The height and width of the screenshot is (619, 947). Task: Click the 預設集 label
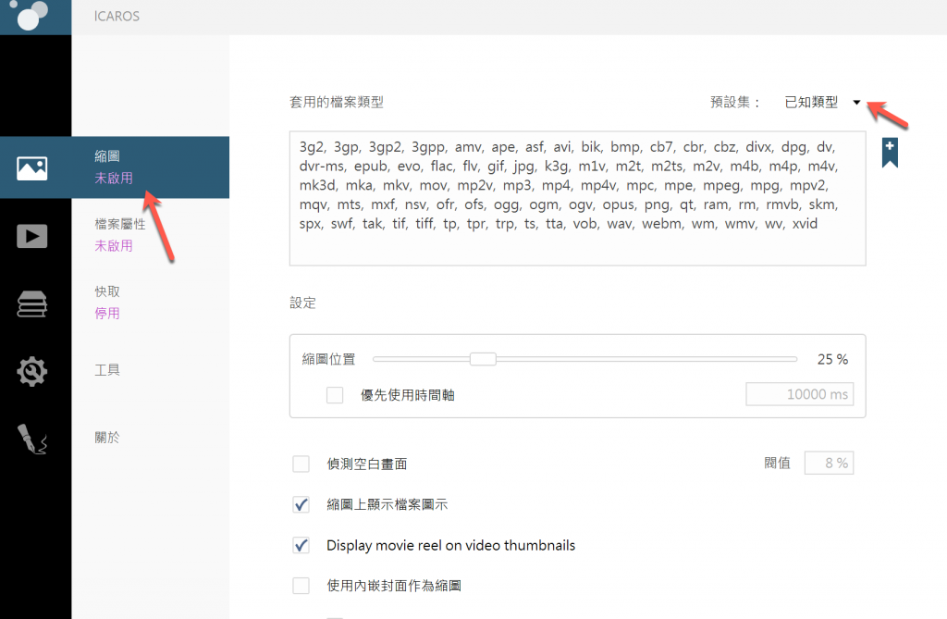[x=735, y=102]
